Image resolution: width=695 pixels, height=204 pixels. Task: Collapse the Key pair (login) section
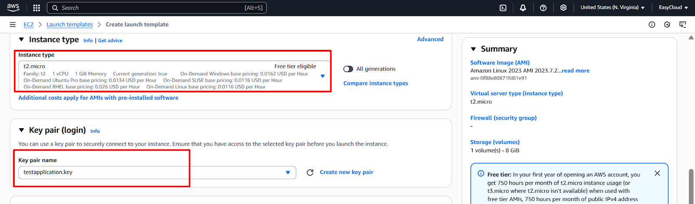click(x=21, y=130)
